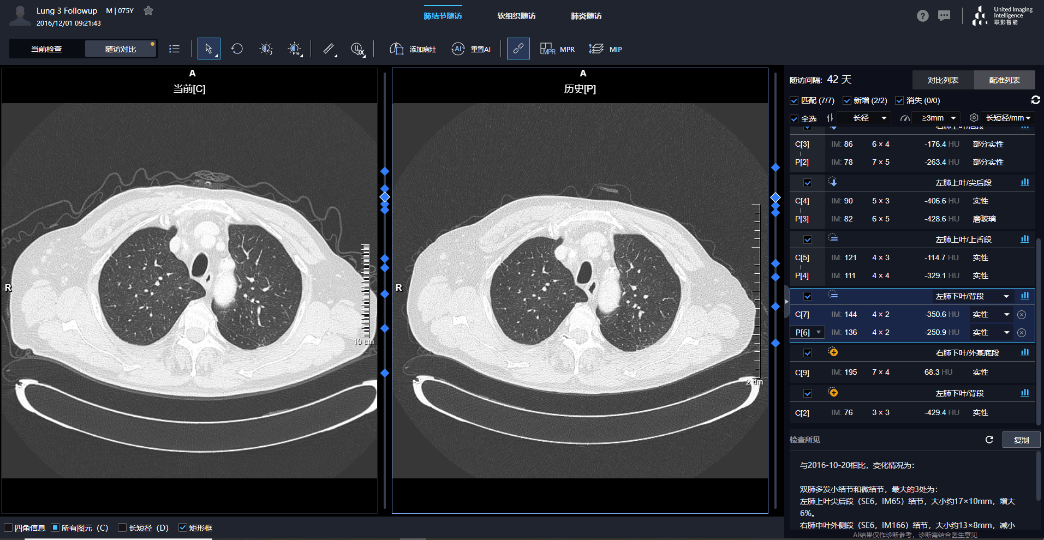The height and width of the screenshot is (540, 1044).
Task: Select the C[2] nodule row
Action: tap(912, 412)
